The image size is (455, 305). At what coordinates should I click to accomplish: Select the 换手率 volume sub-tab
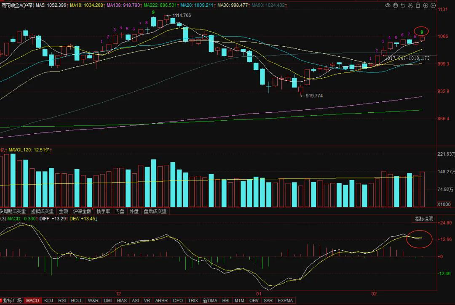(103, 212)
